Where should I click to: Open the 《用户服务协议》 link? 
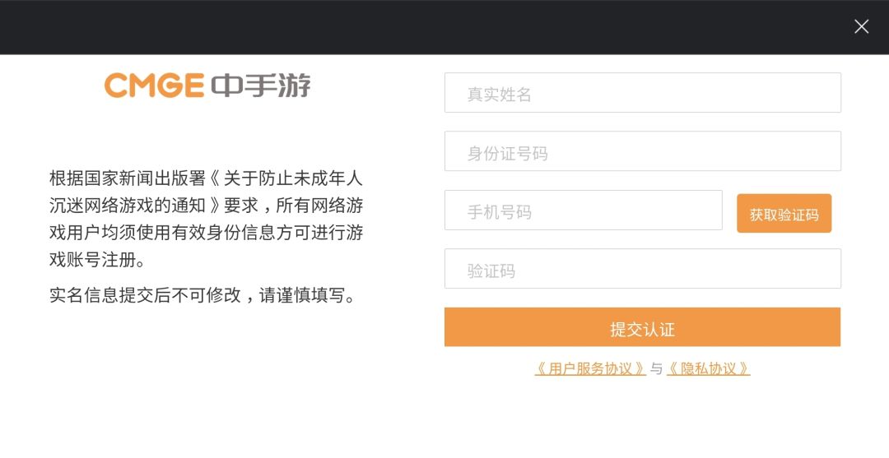(x=590, y=369)
